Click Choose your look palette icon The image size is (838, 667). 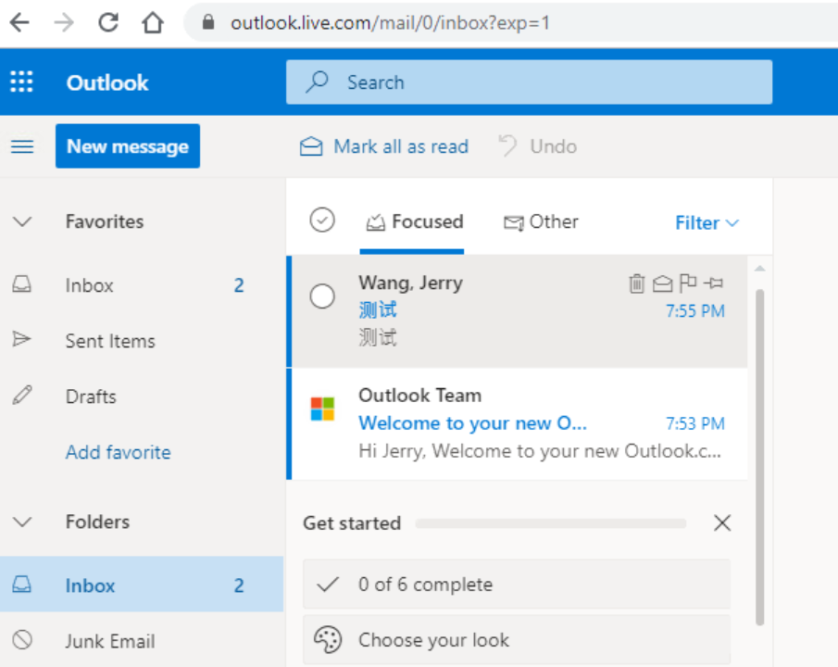327,639
